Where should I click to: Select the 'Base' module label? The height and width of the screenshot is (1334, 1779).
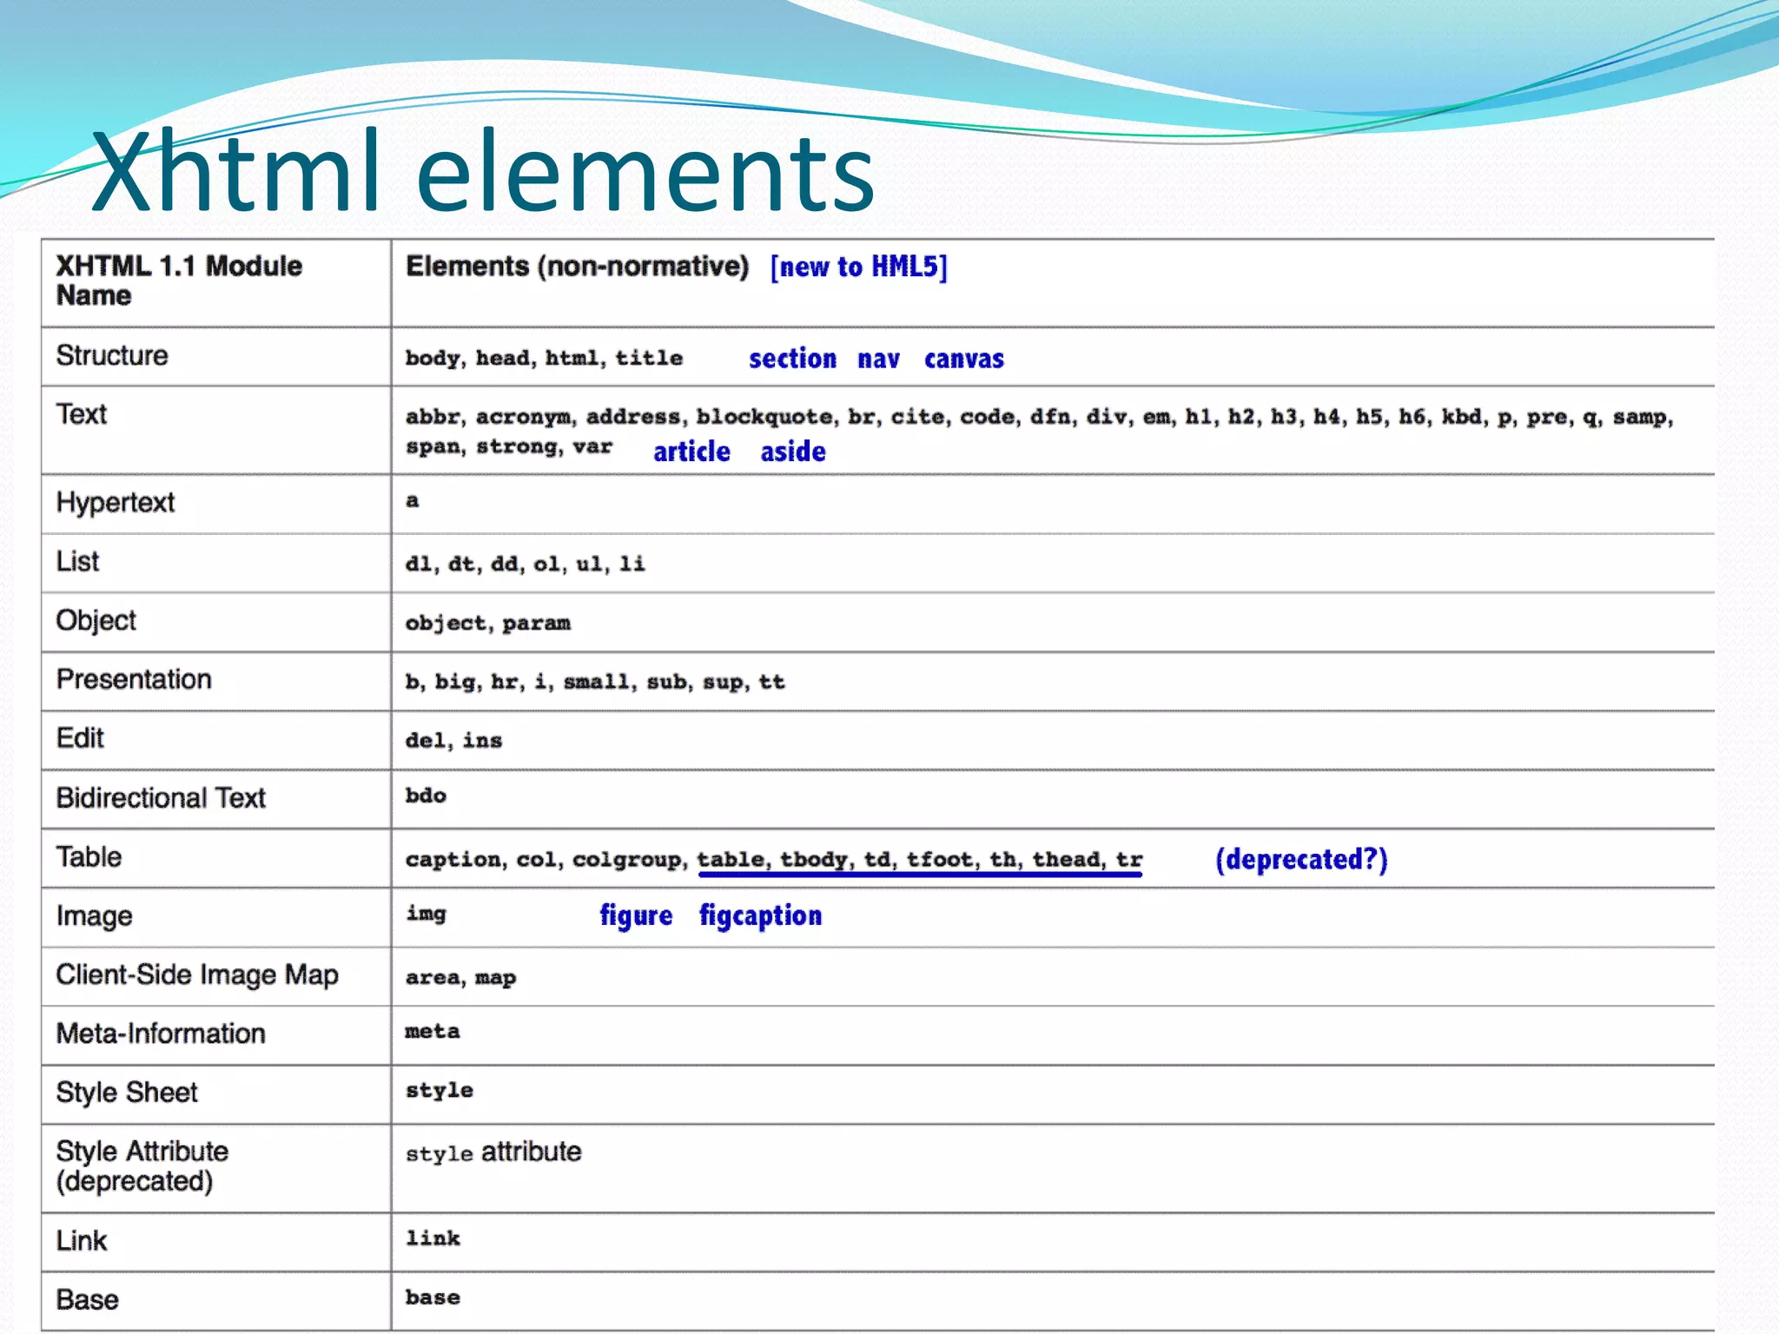click(88, 1300)
